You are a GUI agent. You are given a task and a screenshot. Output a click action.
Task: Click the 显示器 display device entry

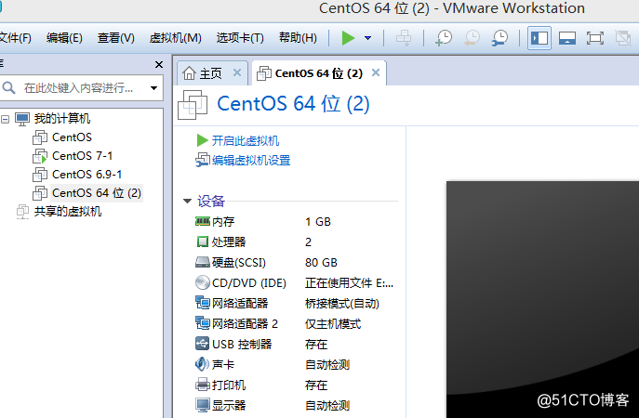pos(220,405)
